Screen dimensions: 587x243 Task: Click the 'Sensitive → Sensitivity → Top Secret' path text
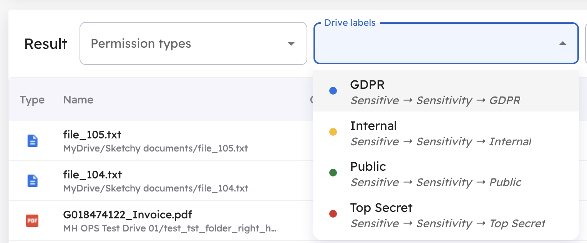(x=448, y=223)
